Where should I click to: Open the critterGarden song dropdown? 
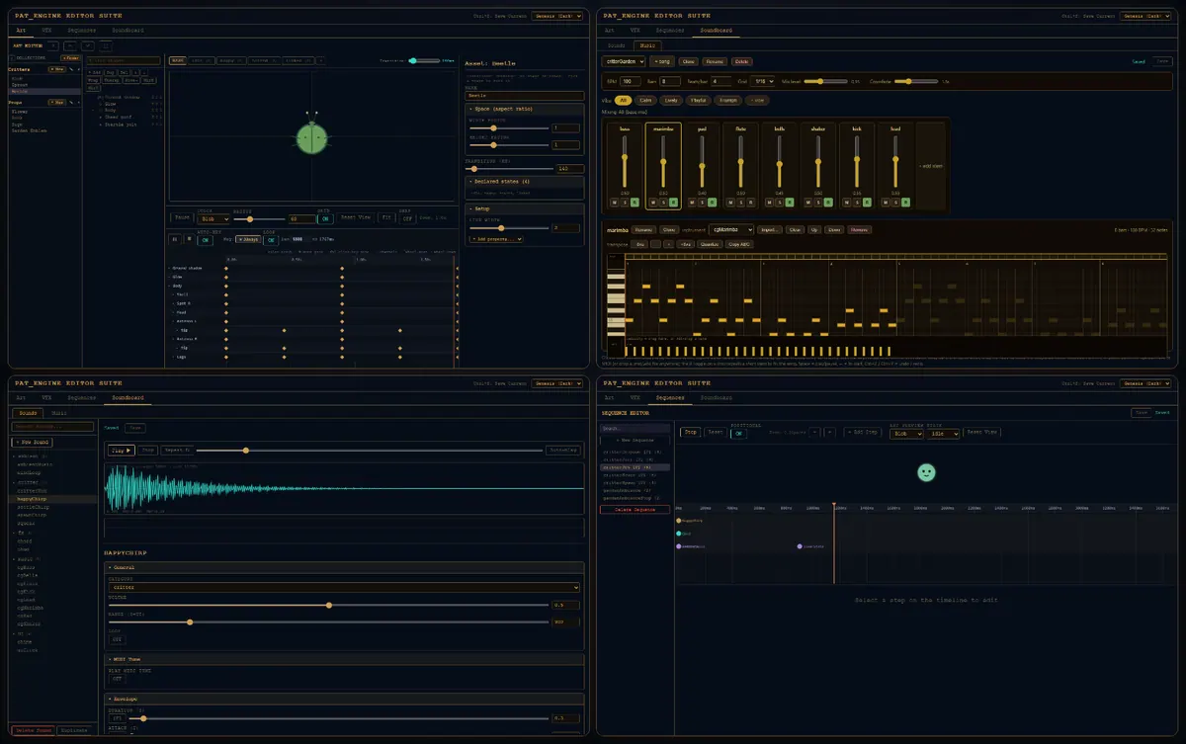point(624,61)
